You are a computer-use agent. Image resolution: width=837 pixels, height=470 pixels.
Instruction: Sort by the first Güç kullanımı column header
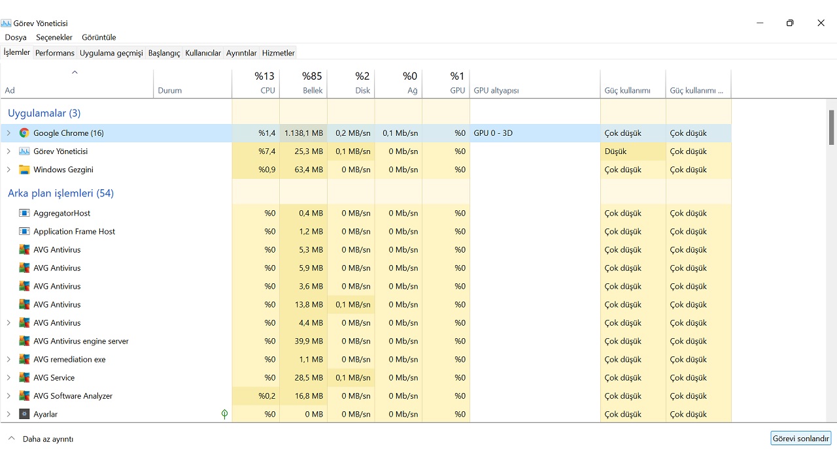click(633, 84)
